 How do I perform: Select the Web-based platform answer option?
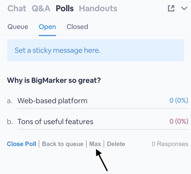point(52,101)
